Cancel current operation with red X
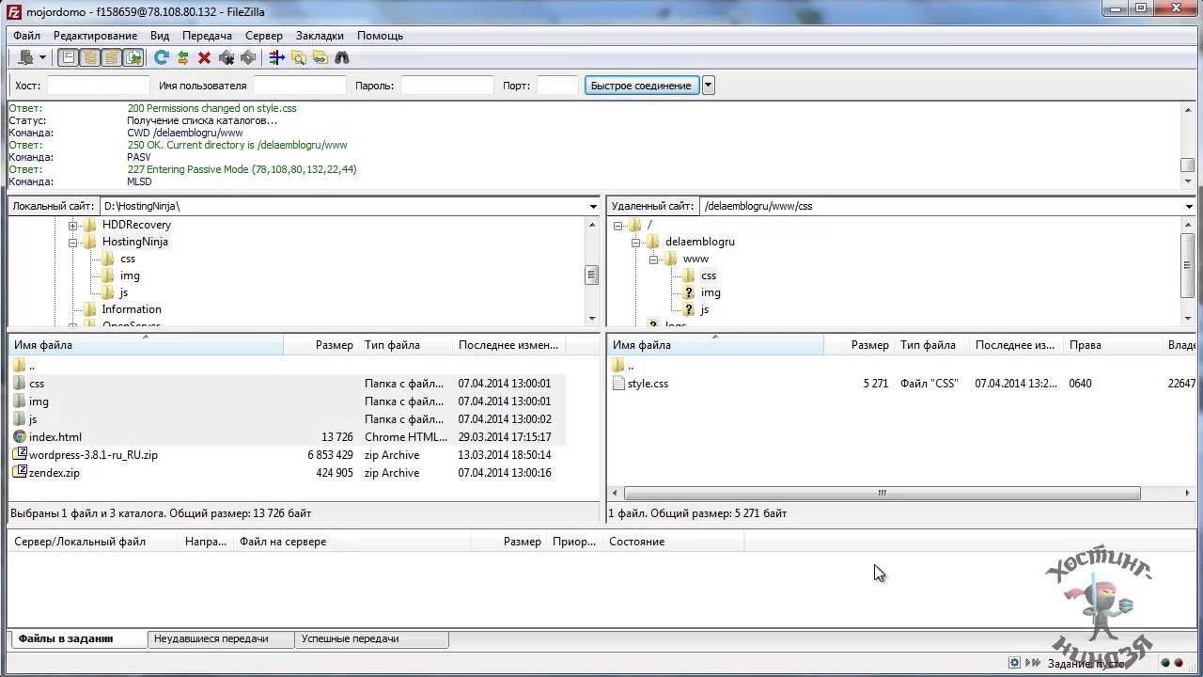Image resolution: width=1203 pixels, height=677 pixels. pyautogui.click(x=204, y=57)
